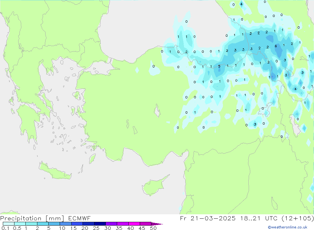
Task: Click the "[mm]" unit label
Action: 55,218
